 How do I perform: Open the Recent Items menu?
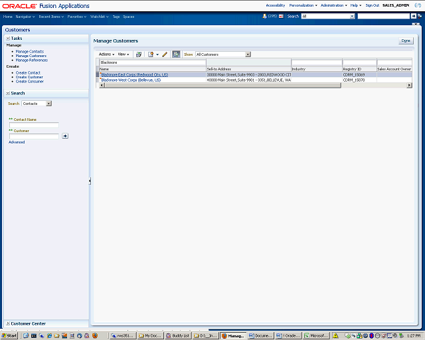pos(51,17)
